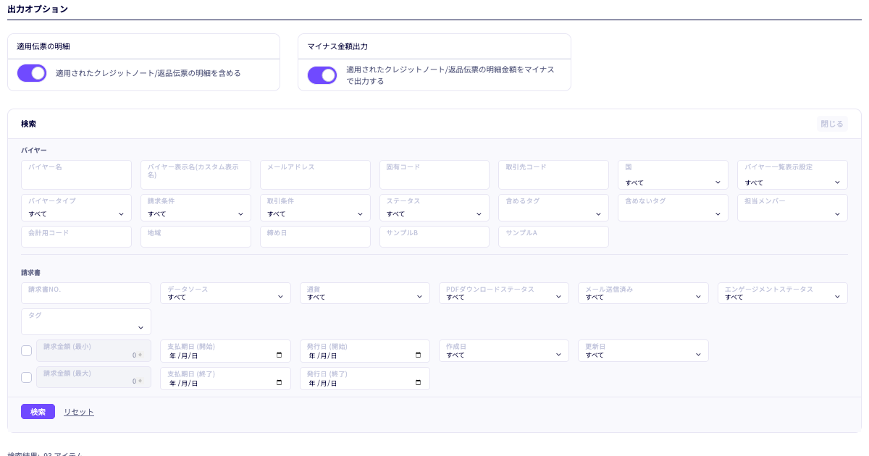Open calendar icon for 発行日 (開始)

(418, 355)
